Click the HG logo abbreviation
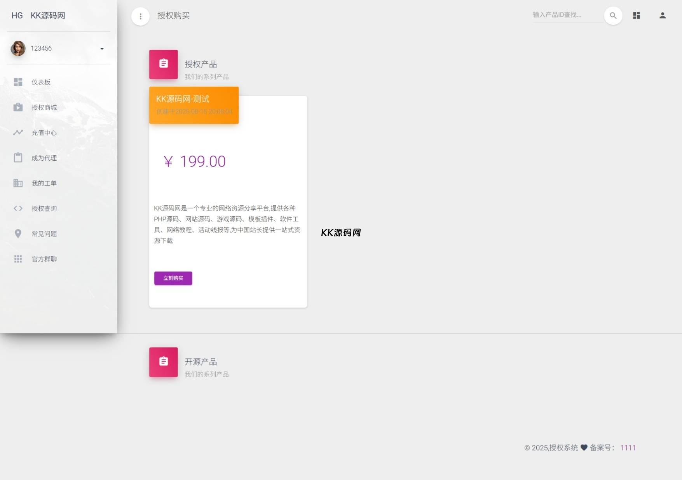The image size is (682, 480). 17,16
